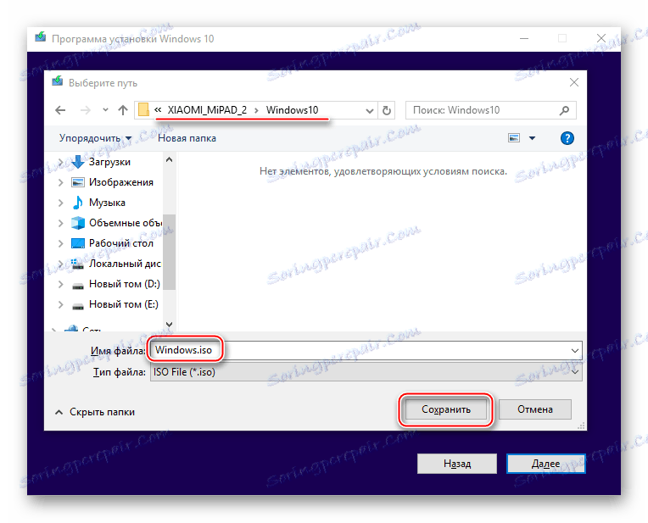Go up one folder level

pyautogui.click(x=123, y=110)
